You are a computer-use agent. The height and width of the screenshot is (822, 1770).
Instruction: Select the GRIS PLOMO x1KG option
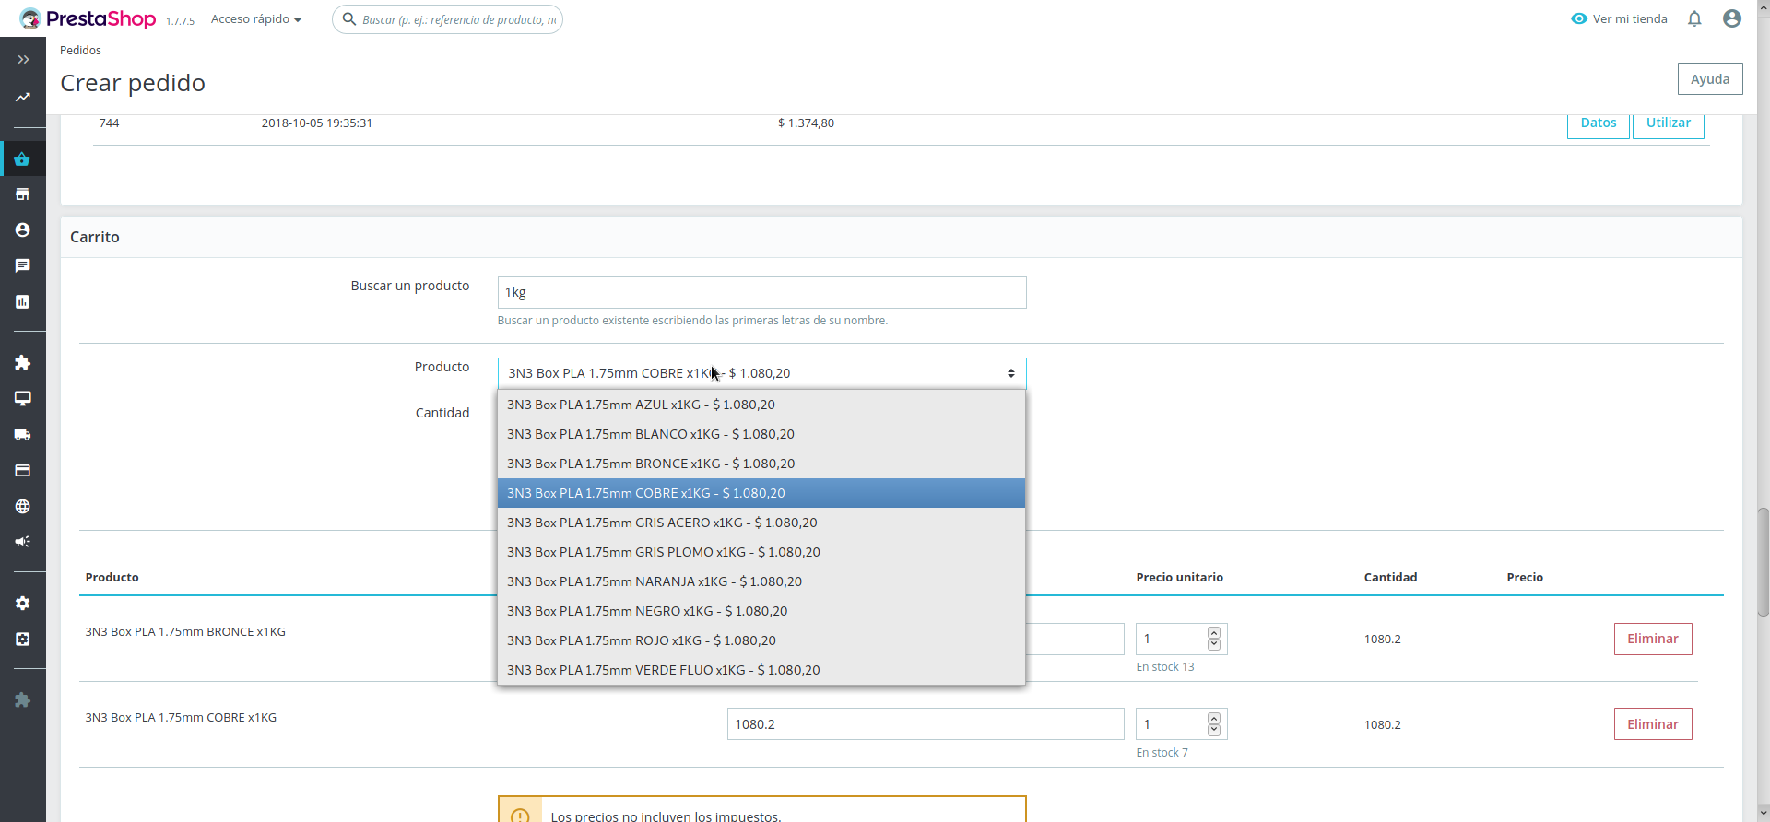(x=761, y=552)
